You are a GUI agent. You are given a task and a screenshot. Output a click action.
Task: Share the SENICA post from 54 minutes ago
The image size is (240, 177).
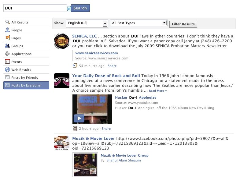click(x=112, y=66)
